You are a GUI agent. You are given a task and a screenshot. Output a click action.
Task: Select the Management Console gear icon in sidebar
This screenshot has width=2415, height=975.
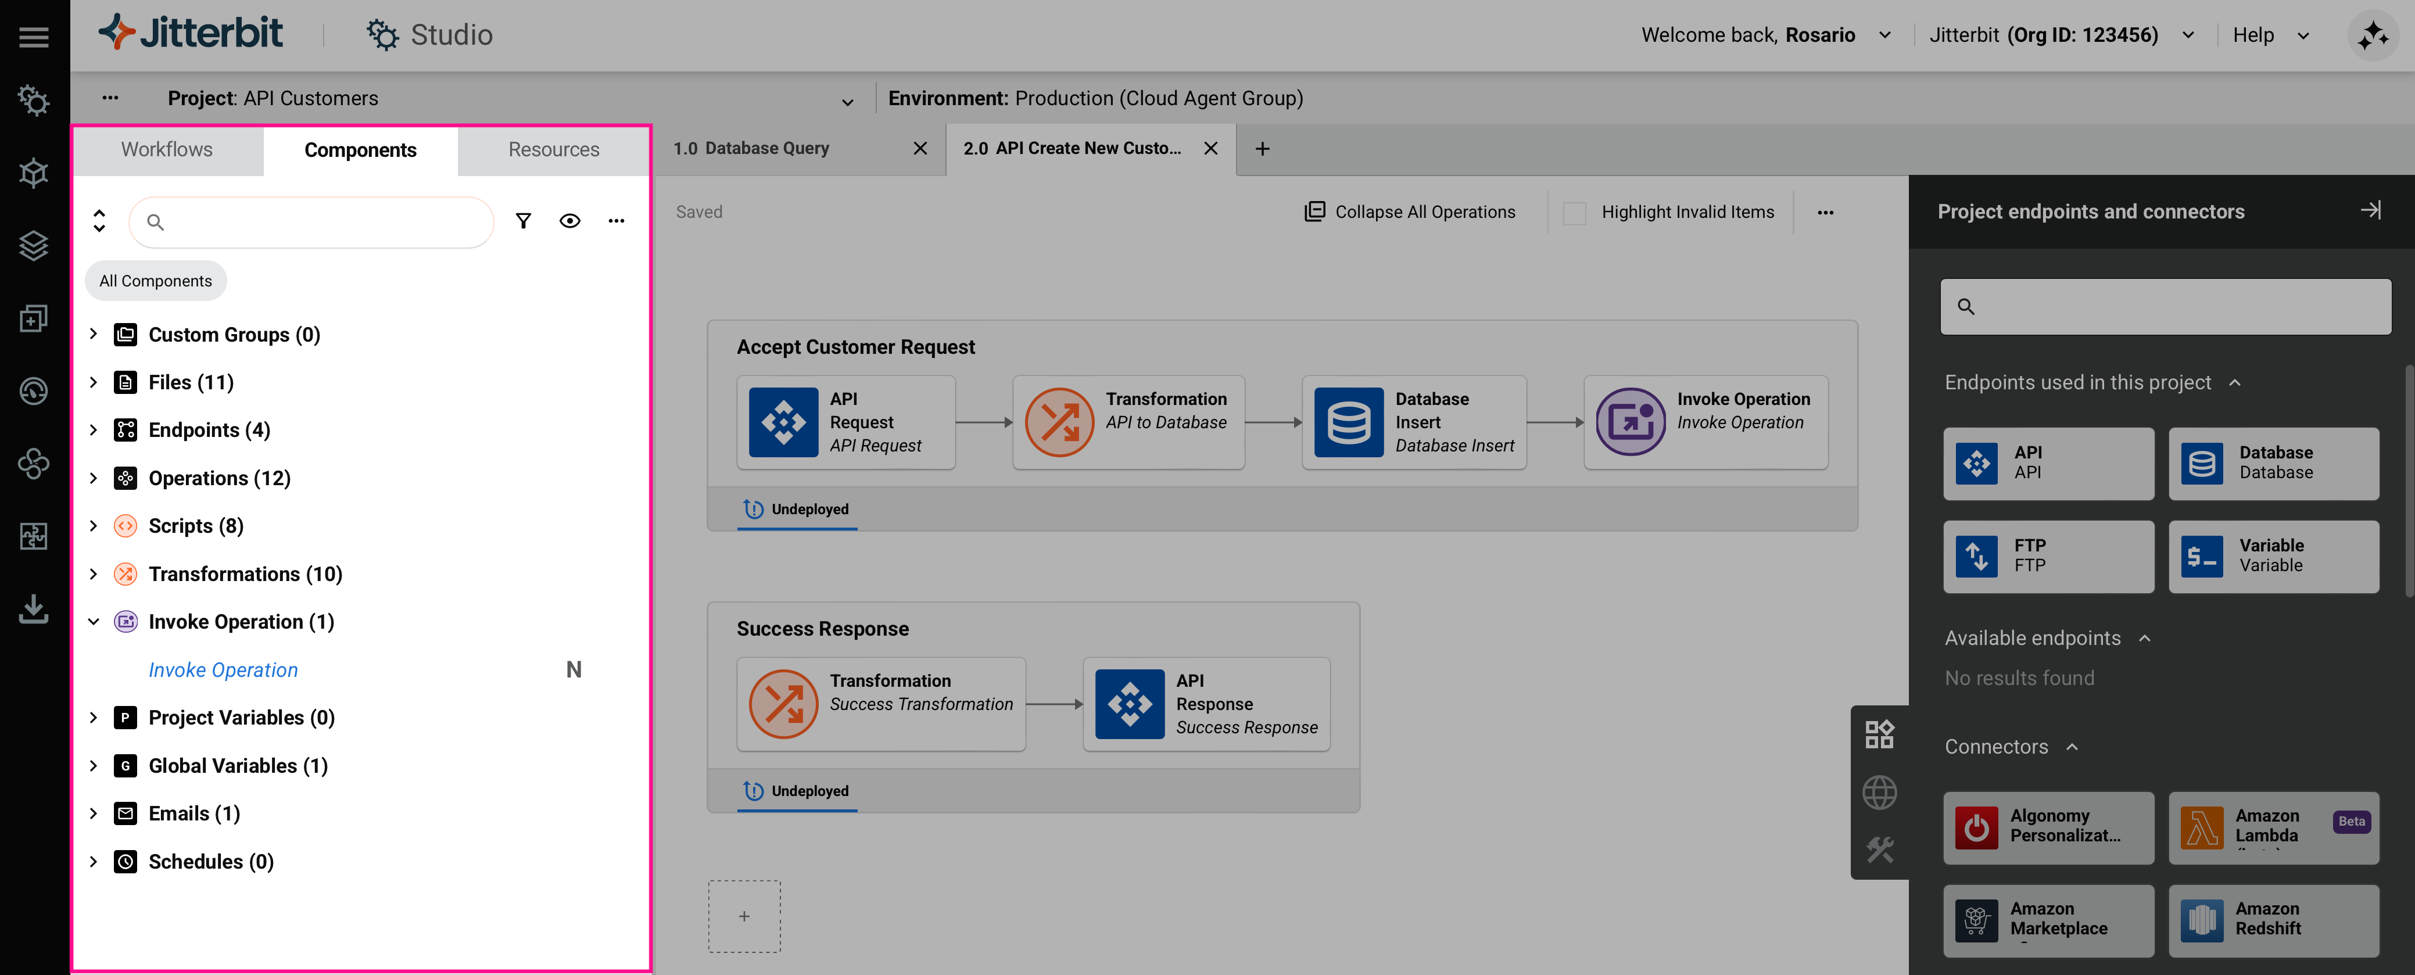(34, 101)
